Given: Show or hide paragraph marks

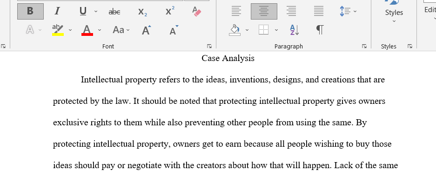Looking at the screenshot, I should 320,30.
